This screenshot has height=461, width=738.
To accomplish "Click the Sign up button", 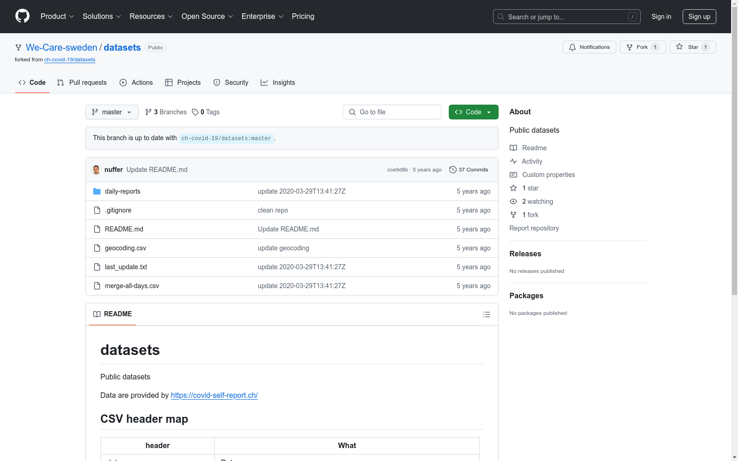I will click(699, 17).
